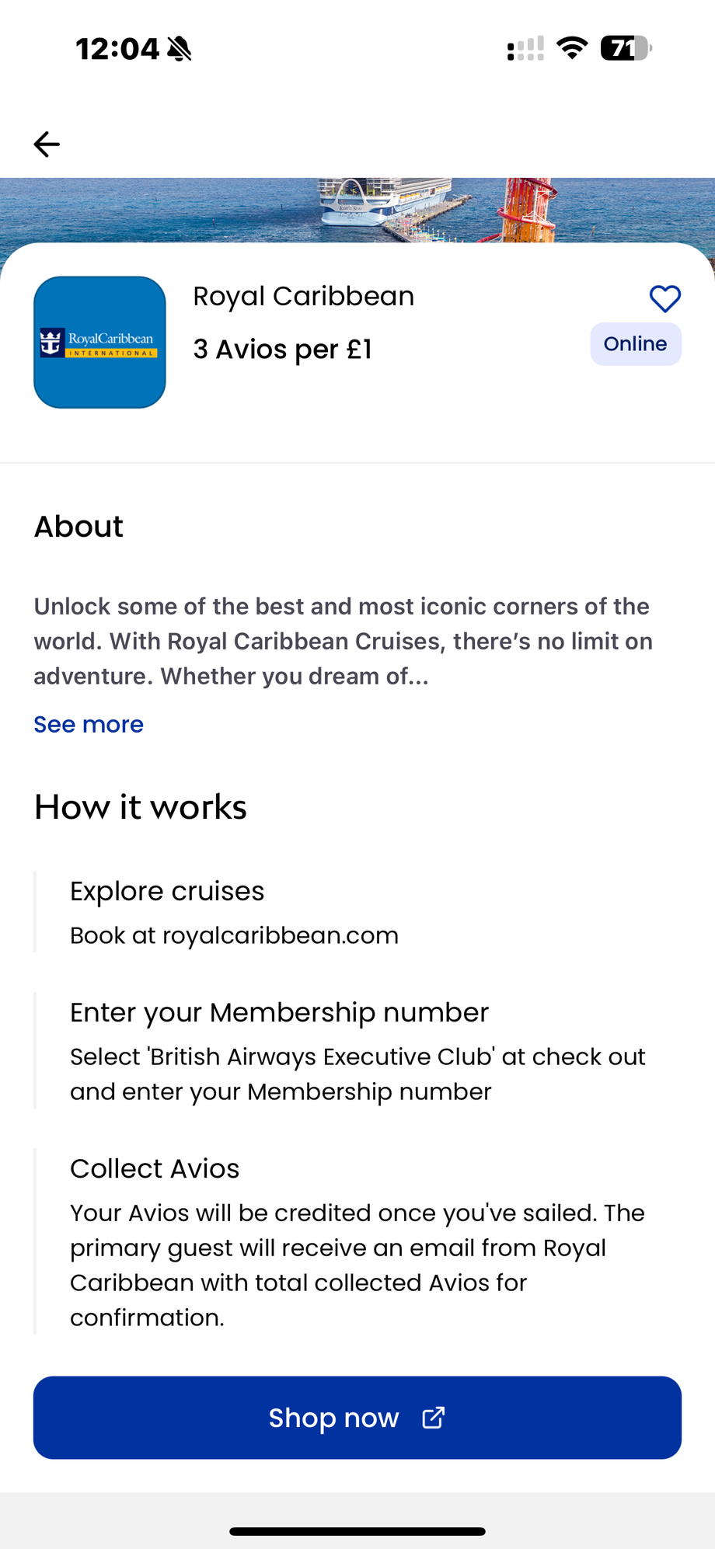Viewport: 715px width, 1549px height.
Task: Expand the About text with See more
Action: tap(89, 725)
